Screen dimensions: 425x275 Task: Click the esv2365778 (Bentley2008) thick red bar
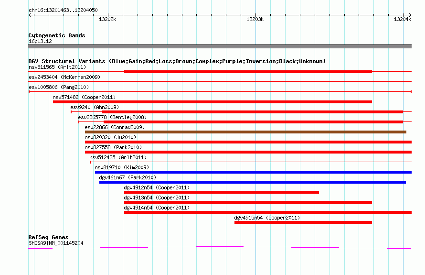coord(253,122)
